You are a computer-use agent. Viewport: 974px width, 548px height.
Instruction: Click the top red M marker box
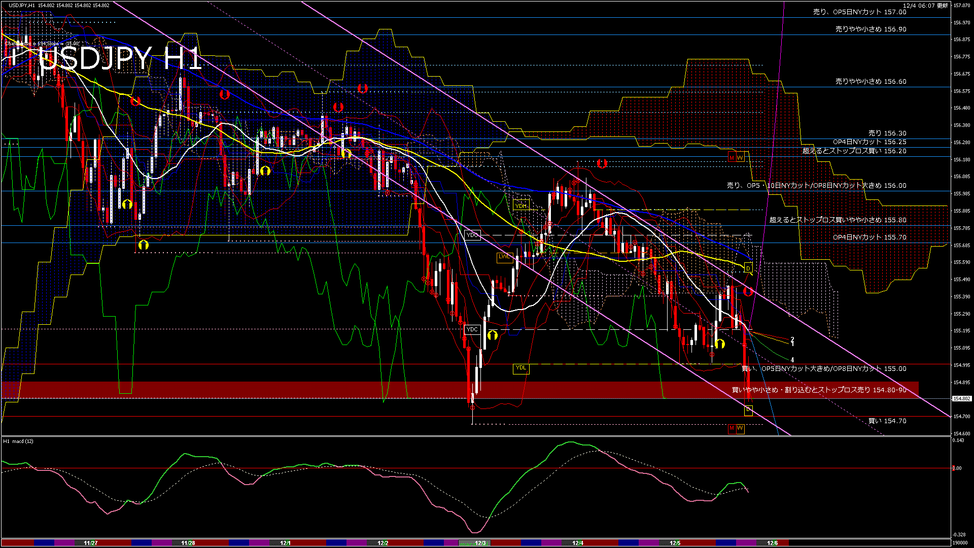coord(732,158)
